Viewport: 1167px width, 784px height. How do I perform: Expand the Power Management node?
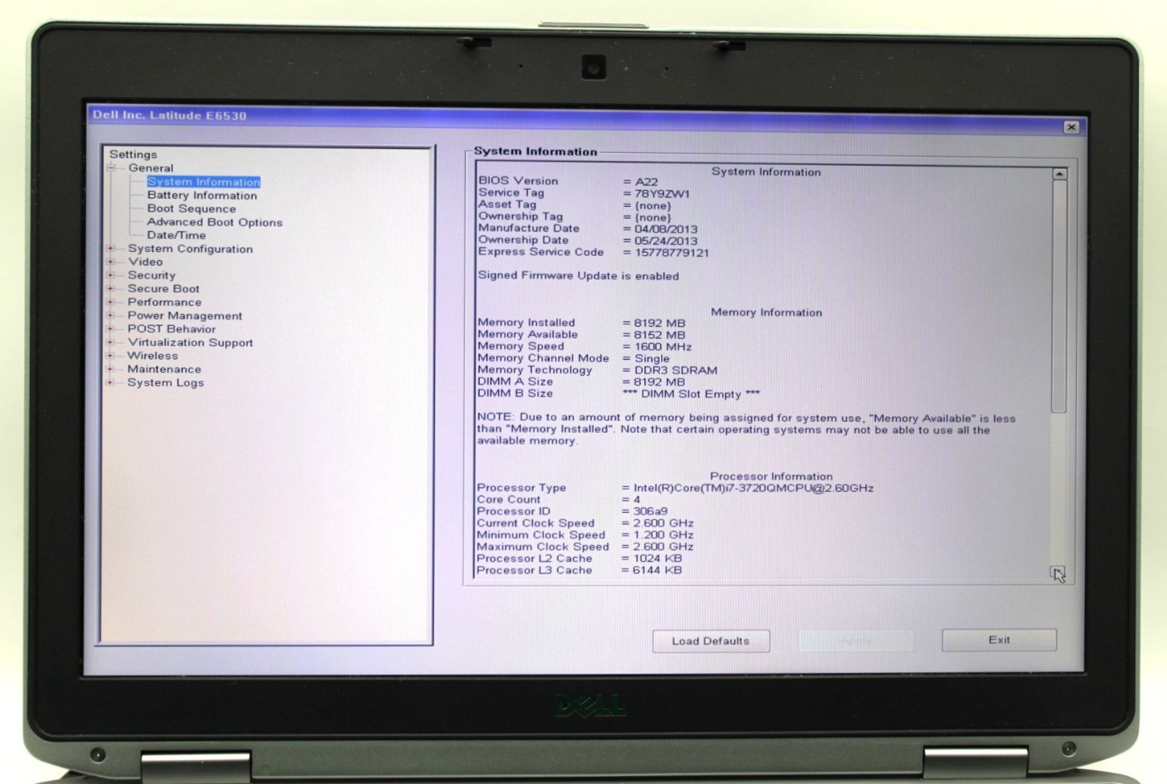[111, 316]
